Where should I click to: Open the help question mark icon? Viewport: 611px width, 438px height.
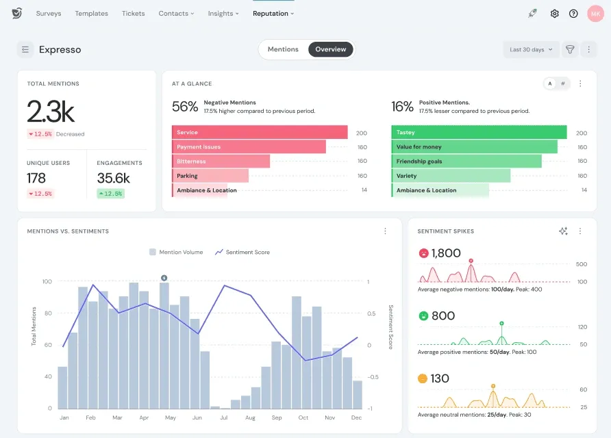(573, 14)
